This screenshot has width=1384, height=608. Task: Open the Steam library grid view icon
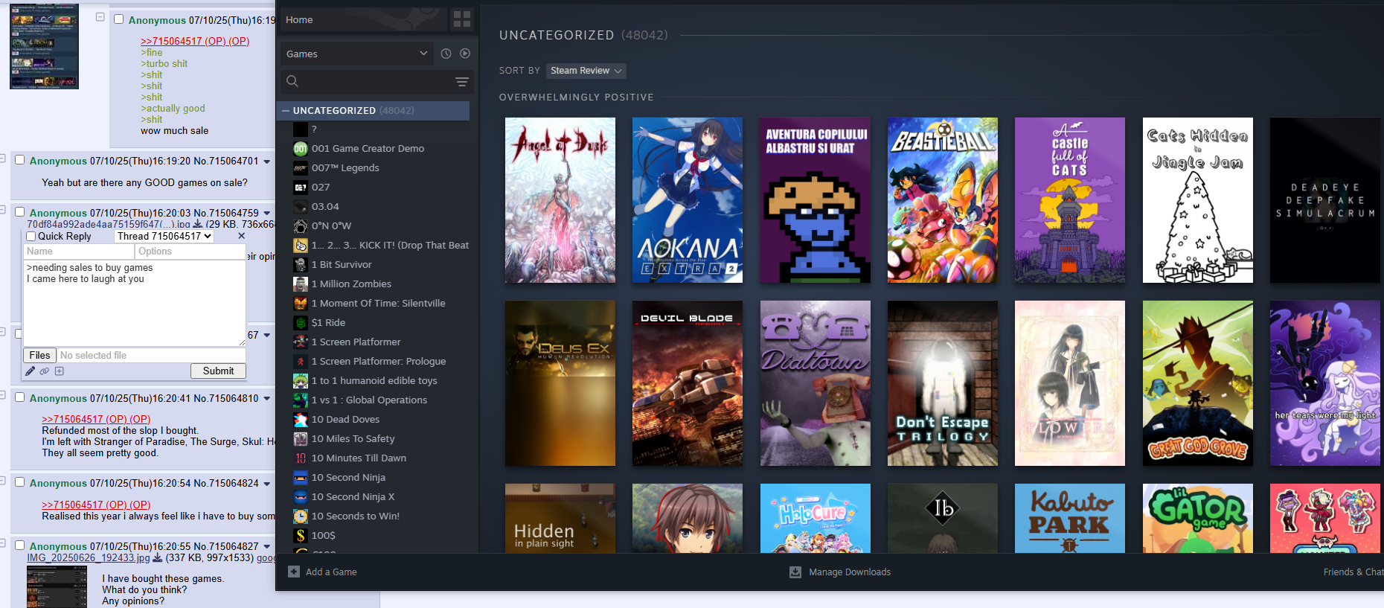(462, 19)
